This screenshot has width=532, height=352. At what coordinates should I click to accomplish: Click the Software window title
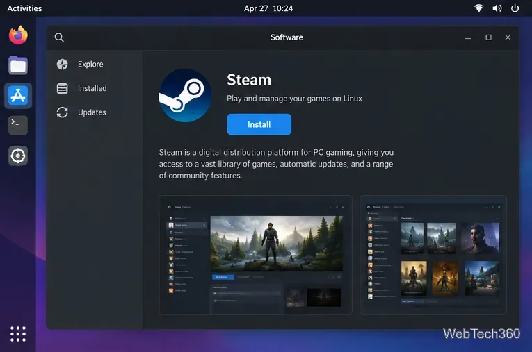point(287,37)
